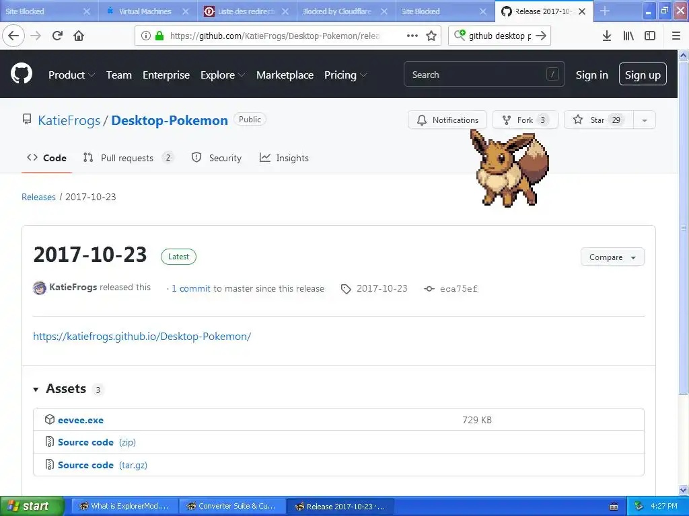Toggle the sidebar view icon
This screenshot has height=516, width=689.
point(650,36)
